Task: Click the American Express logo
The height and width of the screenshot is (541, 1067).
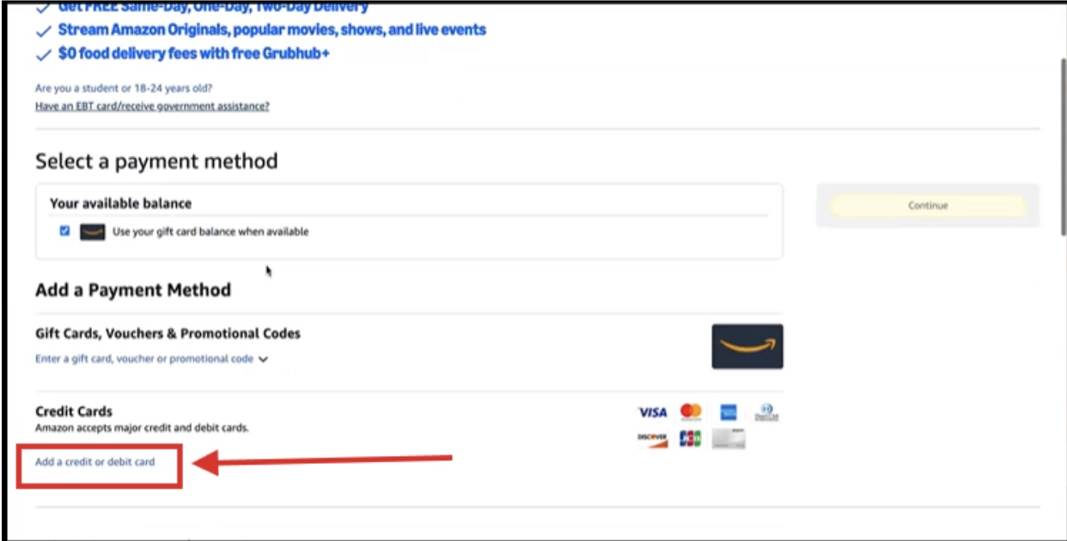Action: click(729, 413)
